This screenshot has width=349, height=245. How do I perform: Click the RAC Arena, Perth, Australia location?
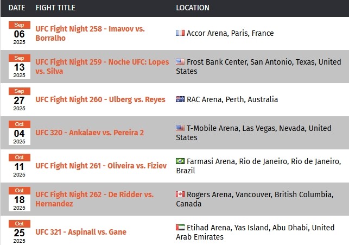click(232, 99)
